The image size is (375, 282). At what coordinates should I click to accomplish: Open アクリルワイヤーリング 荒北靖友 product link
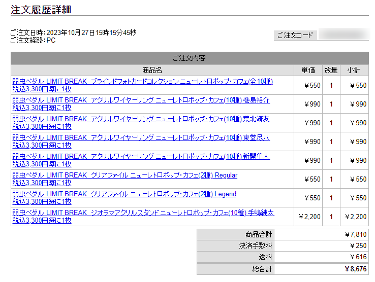tap(141, 123)
